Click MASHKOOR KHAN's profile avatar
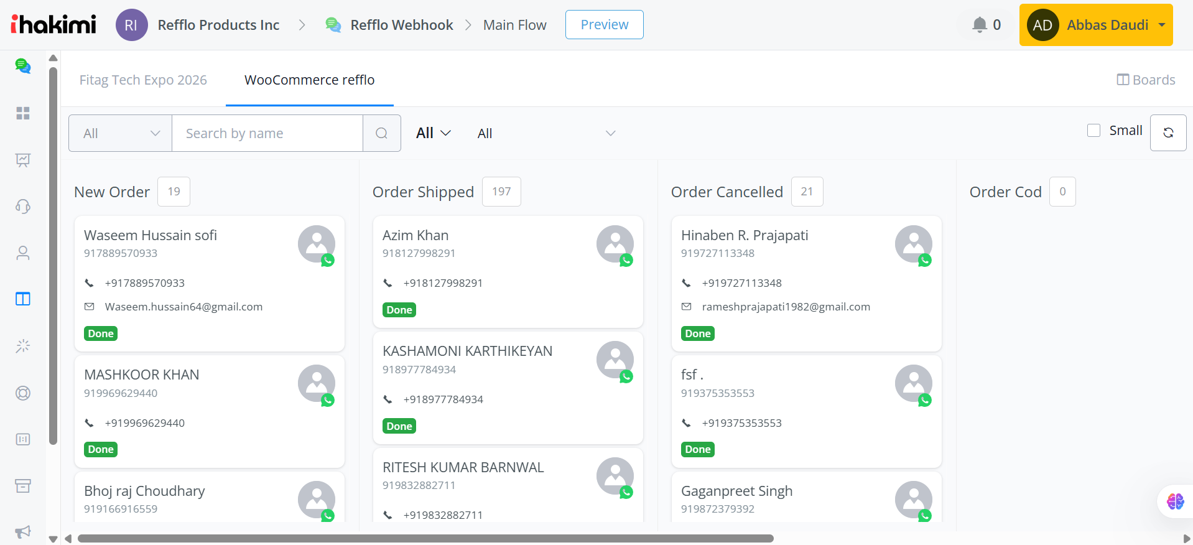Viewport: 1193px width, 545px height. click(x=317, y=384)
